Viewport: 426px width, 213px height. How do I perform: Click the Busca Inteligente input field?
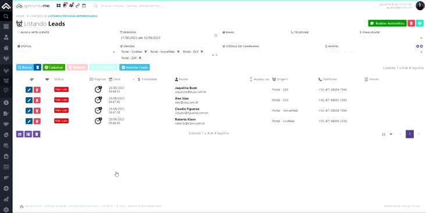pyautogui.click(x=67, y=38)
